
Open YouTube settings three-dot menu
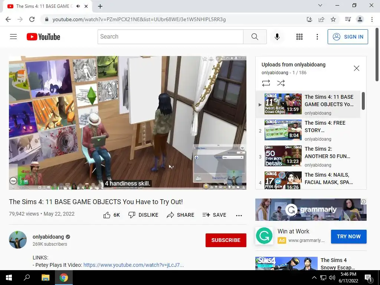(x=317, y=37)
